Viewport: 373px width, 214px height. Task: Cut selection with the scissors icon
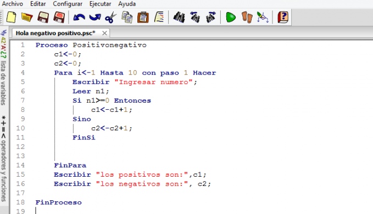pyautogui.click(x=110, y=18)
